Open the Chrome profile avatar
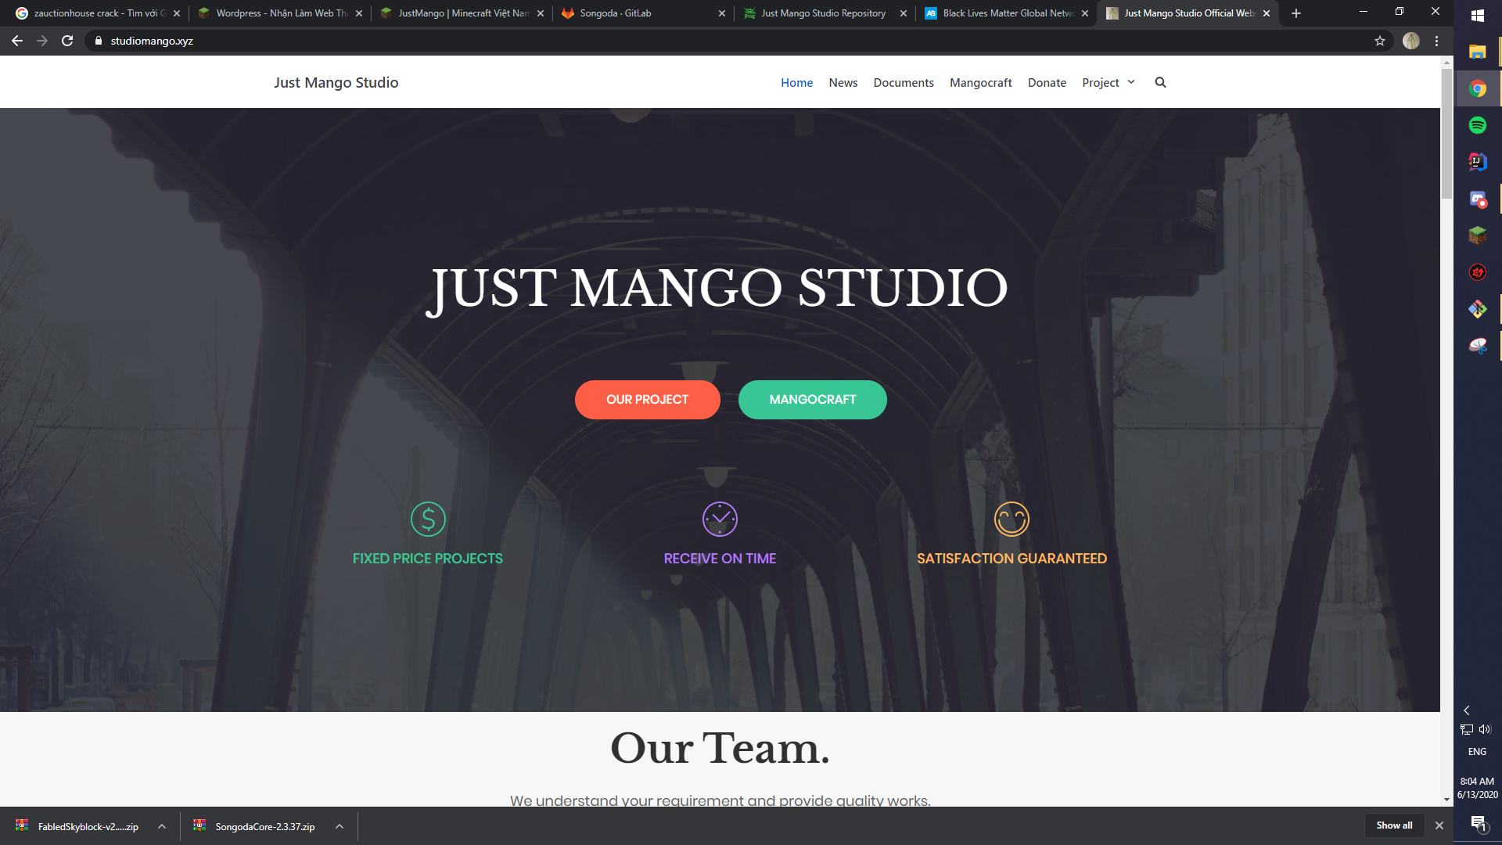 pyautogui.click(x=1411, y=41)
